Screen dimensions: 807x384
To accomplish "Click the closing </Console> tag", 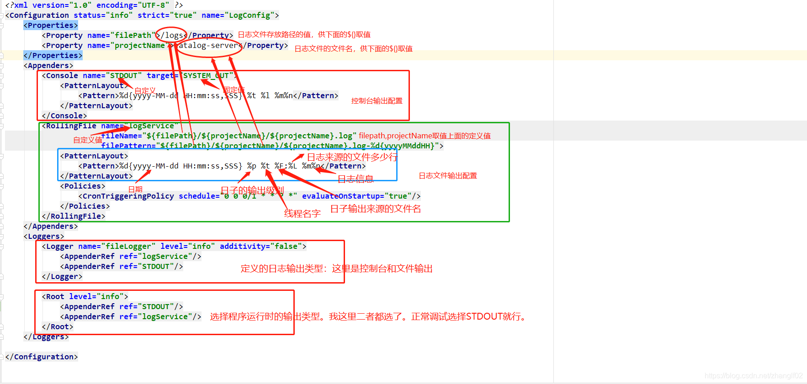I will [x=64, y=116].
